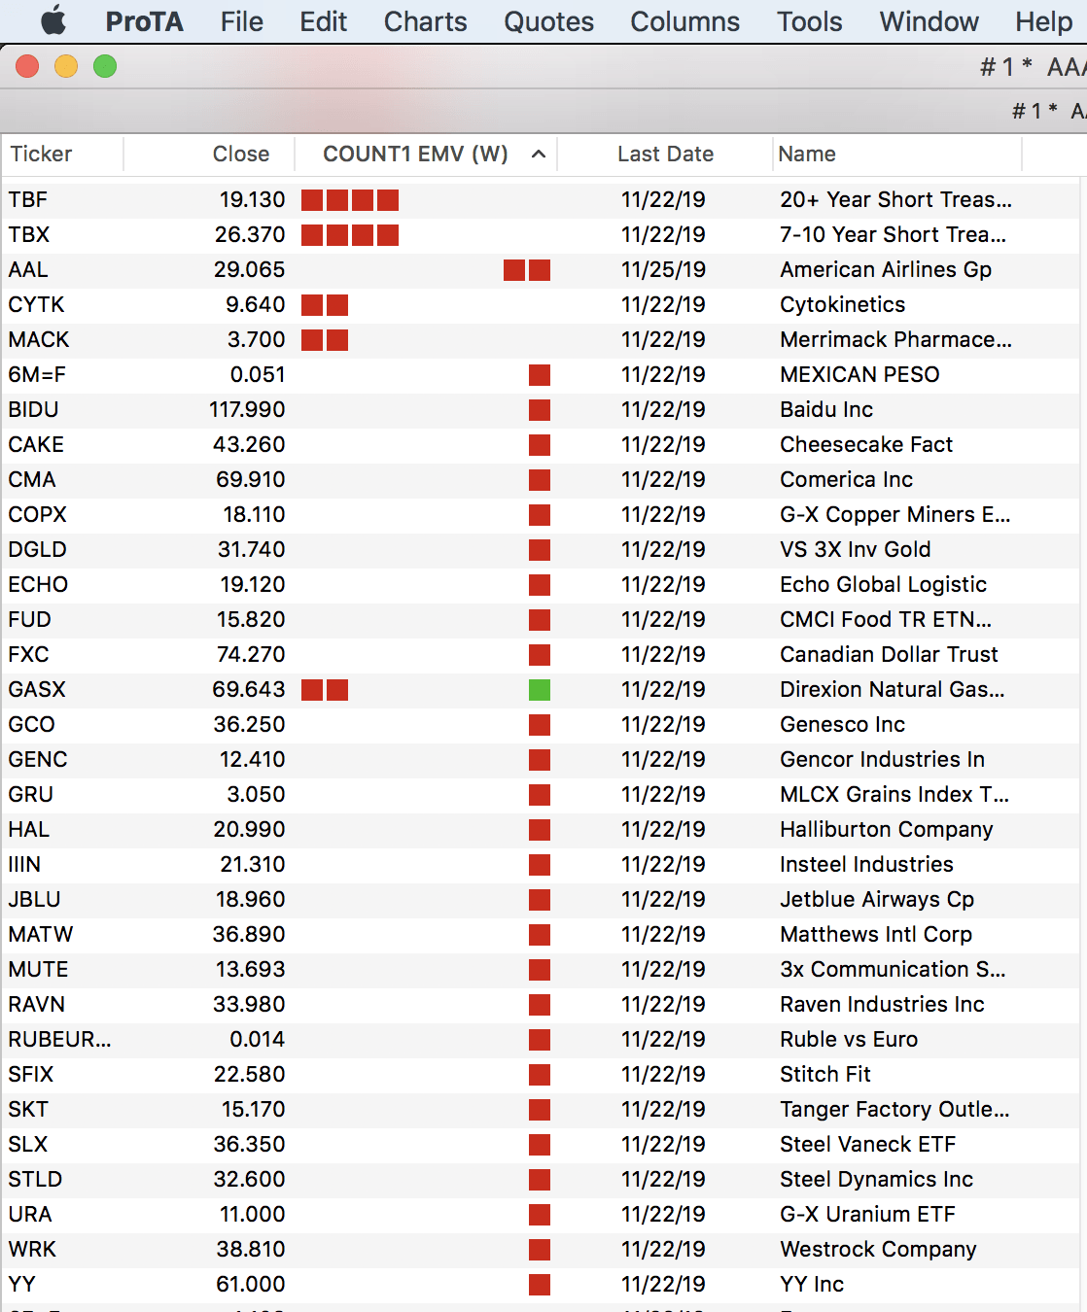Select the URA ticker

[x=30, y=1215]
